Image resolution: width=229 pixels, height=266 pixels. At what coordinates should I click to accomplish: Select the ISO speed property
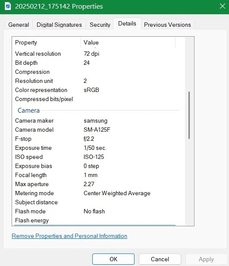pyautogui.click(x=29, y=157)
